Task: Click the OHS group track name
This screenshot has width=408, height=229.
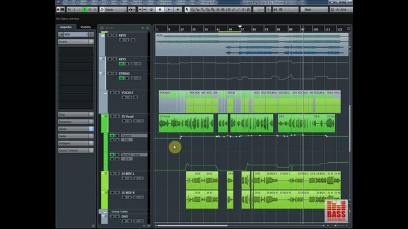Action: coord(124,216)
